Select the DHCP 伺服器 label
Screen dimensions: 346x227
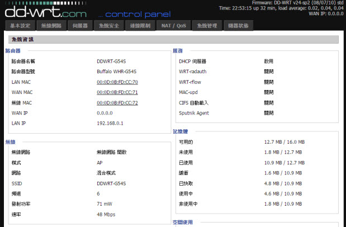pyautogui.click(x=192, y=61)
